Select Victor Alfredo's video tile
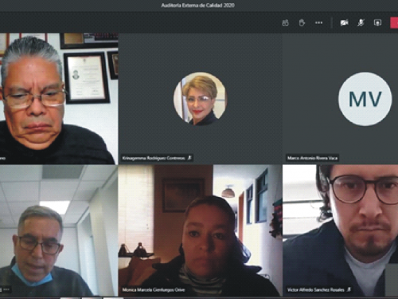 pos(341,230)
